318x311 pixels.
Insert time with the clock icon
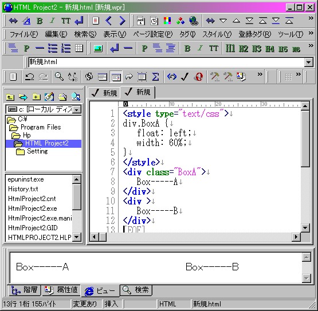(x=154, y=21)
